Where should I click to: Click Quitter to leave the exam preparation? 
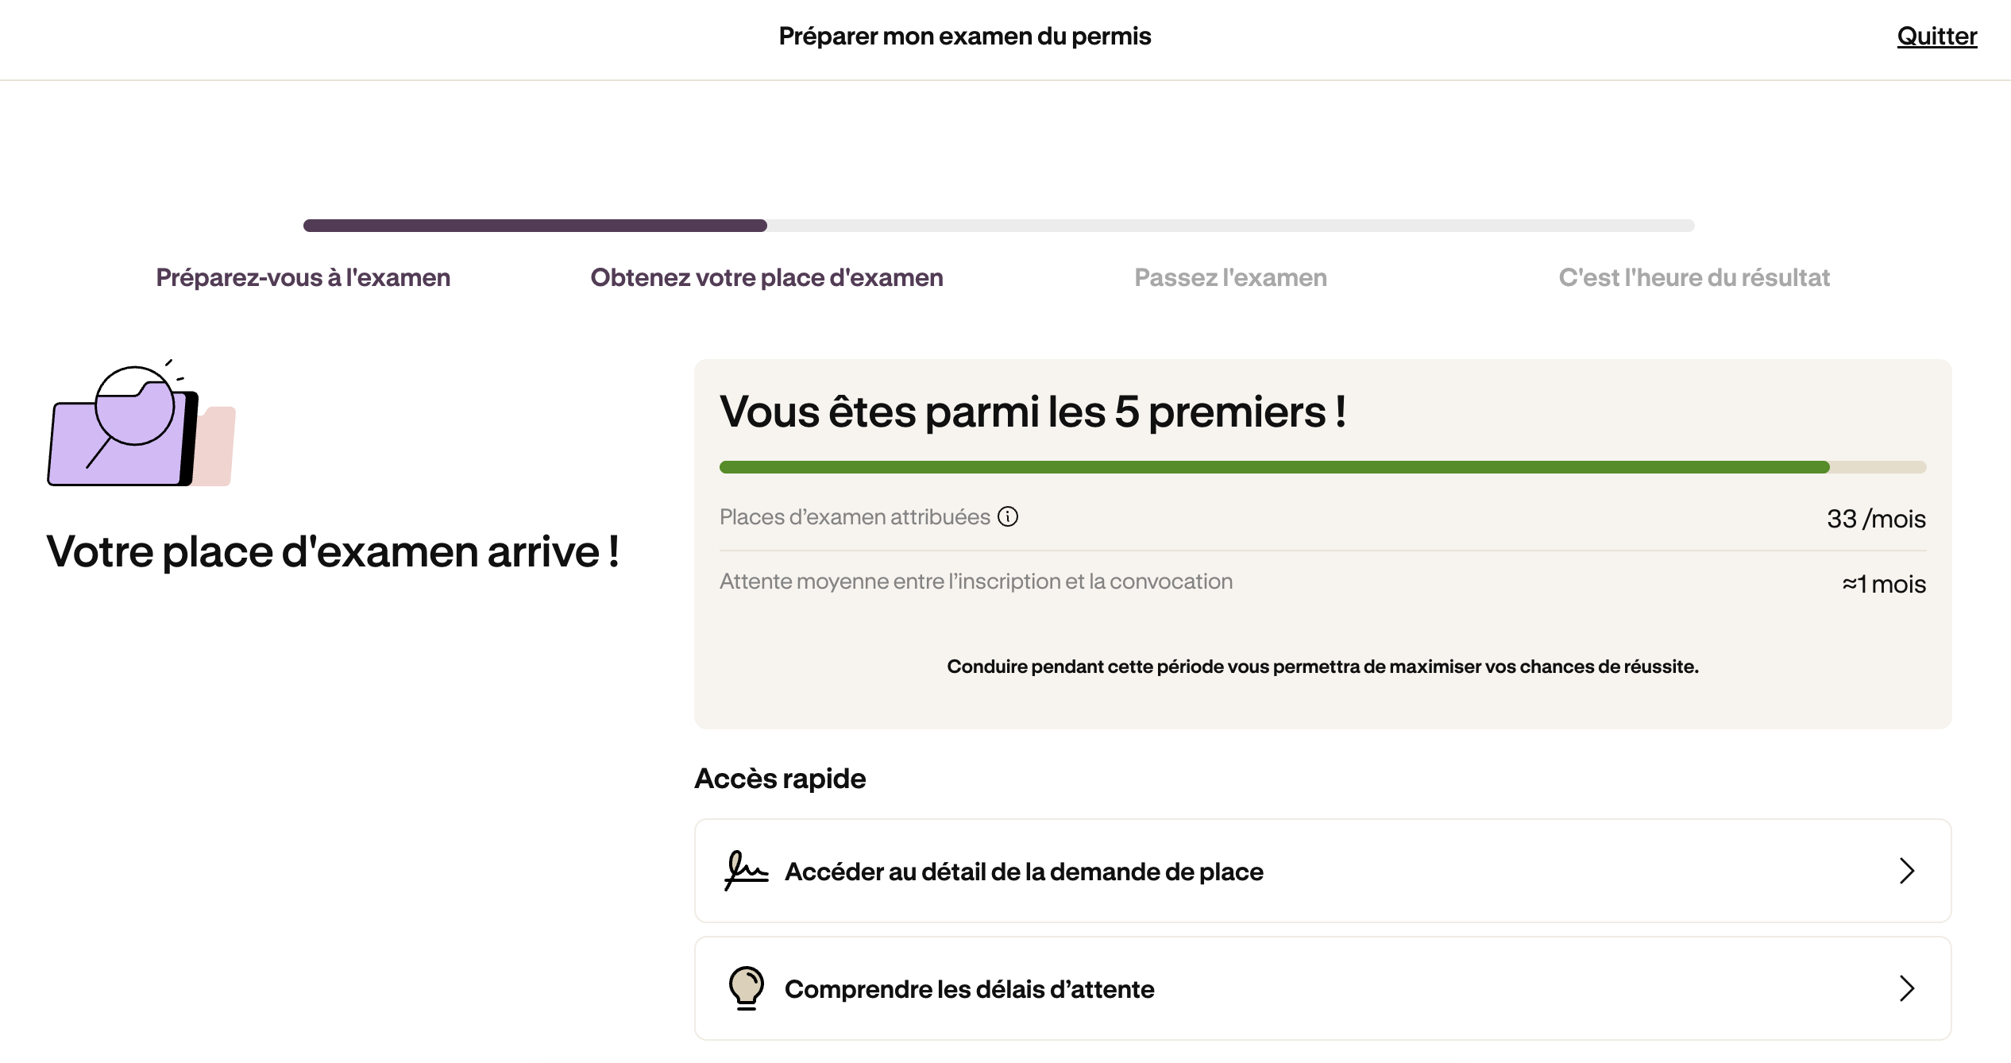(x=1936, y=36)
